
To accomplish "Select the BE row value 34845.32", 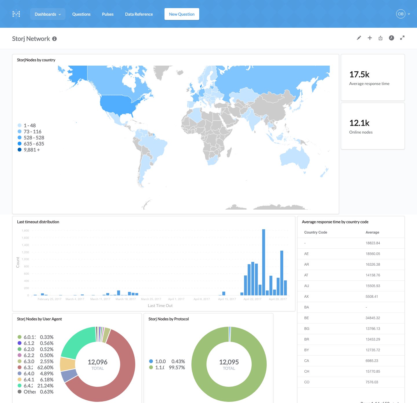I will [373, 318].
